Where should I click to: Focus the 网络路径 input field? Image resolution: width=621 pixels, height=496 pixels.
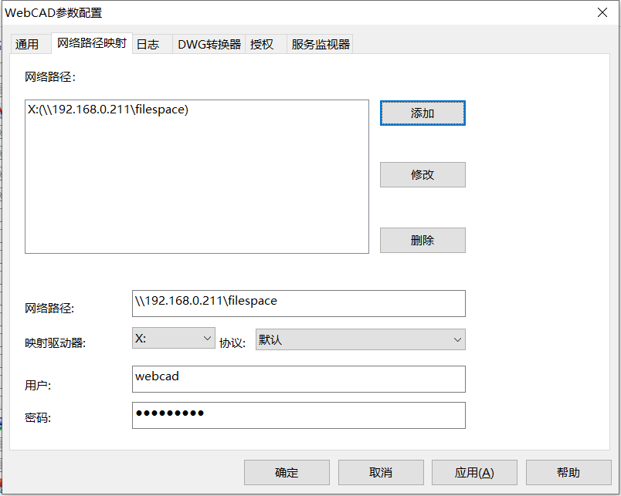click(x=299, y=303)
